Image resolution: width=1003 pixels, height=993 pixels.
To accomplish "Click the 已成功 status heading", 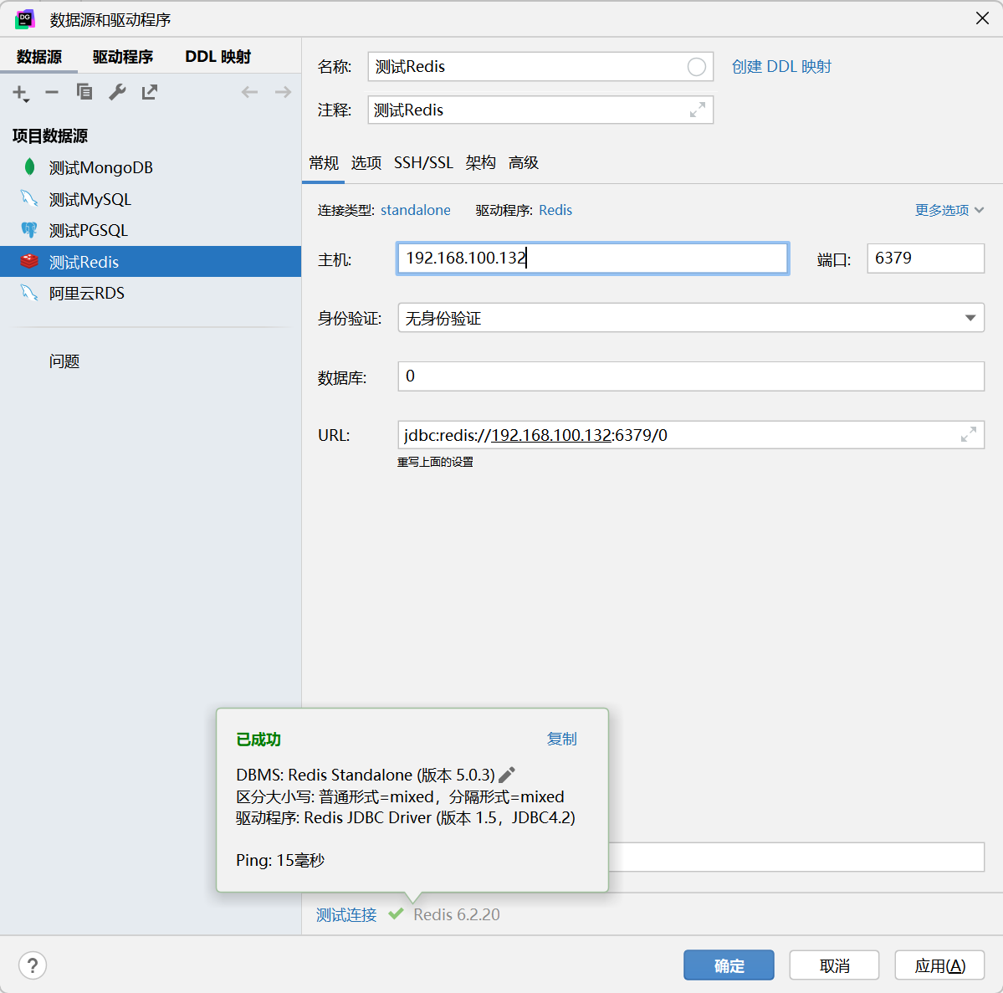I will pos(258,739).
